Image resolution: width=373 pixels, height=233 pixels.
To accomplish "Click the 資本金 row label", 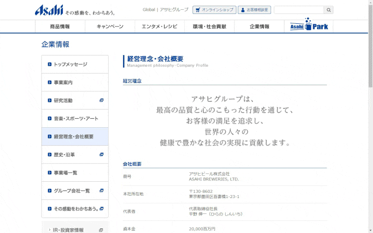I will coord(129,229).
